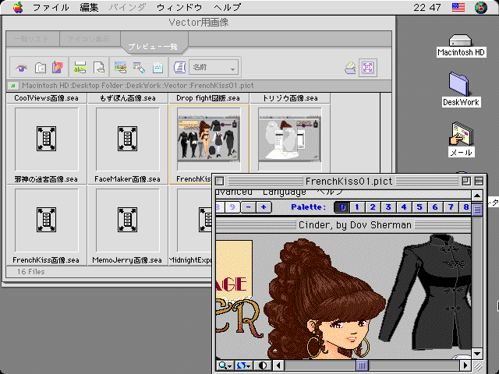The height and width of the screenshot is (374, 499).
Task: Click the もずぽん画像.sea file name
Action: (128, 98)
